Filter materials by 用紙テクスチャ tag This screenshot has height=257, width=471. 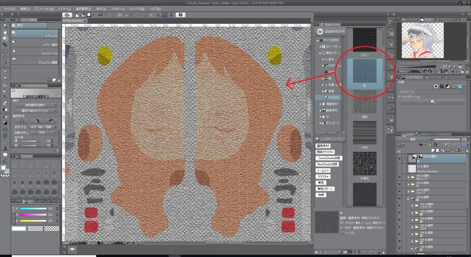pyautogui.click(x=325, y=152)
